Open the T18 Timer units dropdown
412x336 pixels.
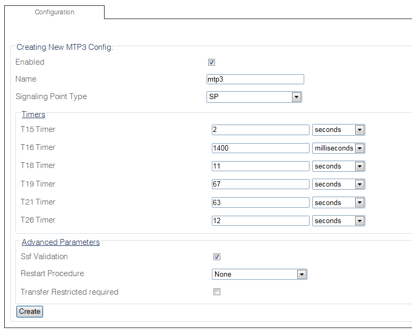pos(338,166)
